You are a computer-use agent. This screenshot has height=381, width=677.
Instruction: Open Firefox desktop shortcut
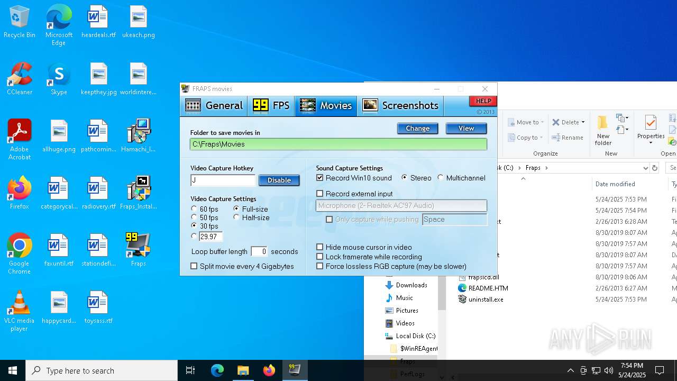[20, 194]
